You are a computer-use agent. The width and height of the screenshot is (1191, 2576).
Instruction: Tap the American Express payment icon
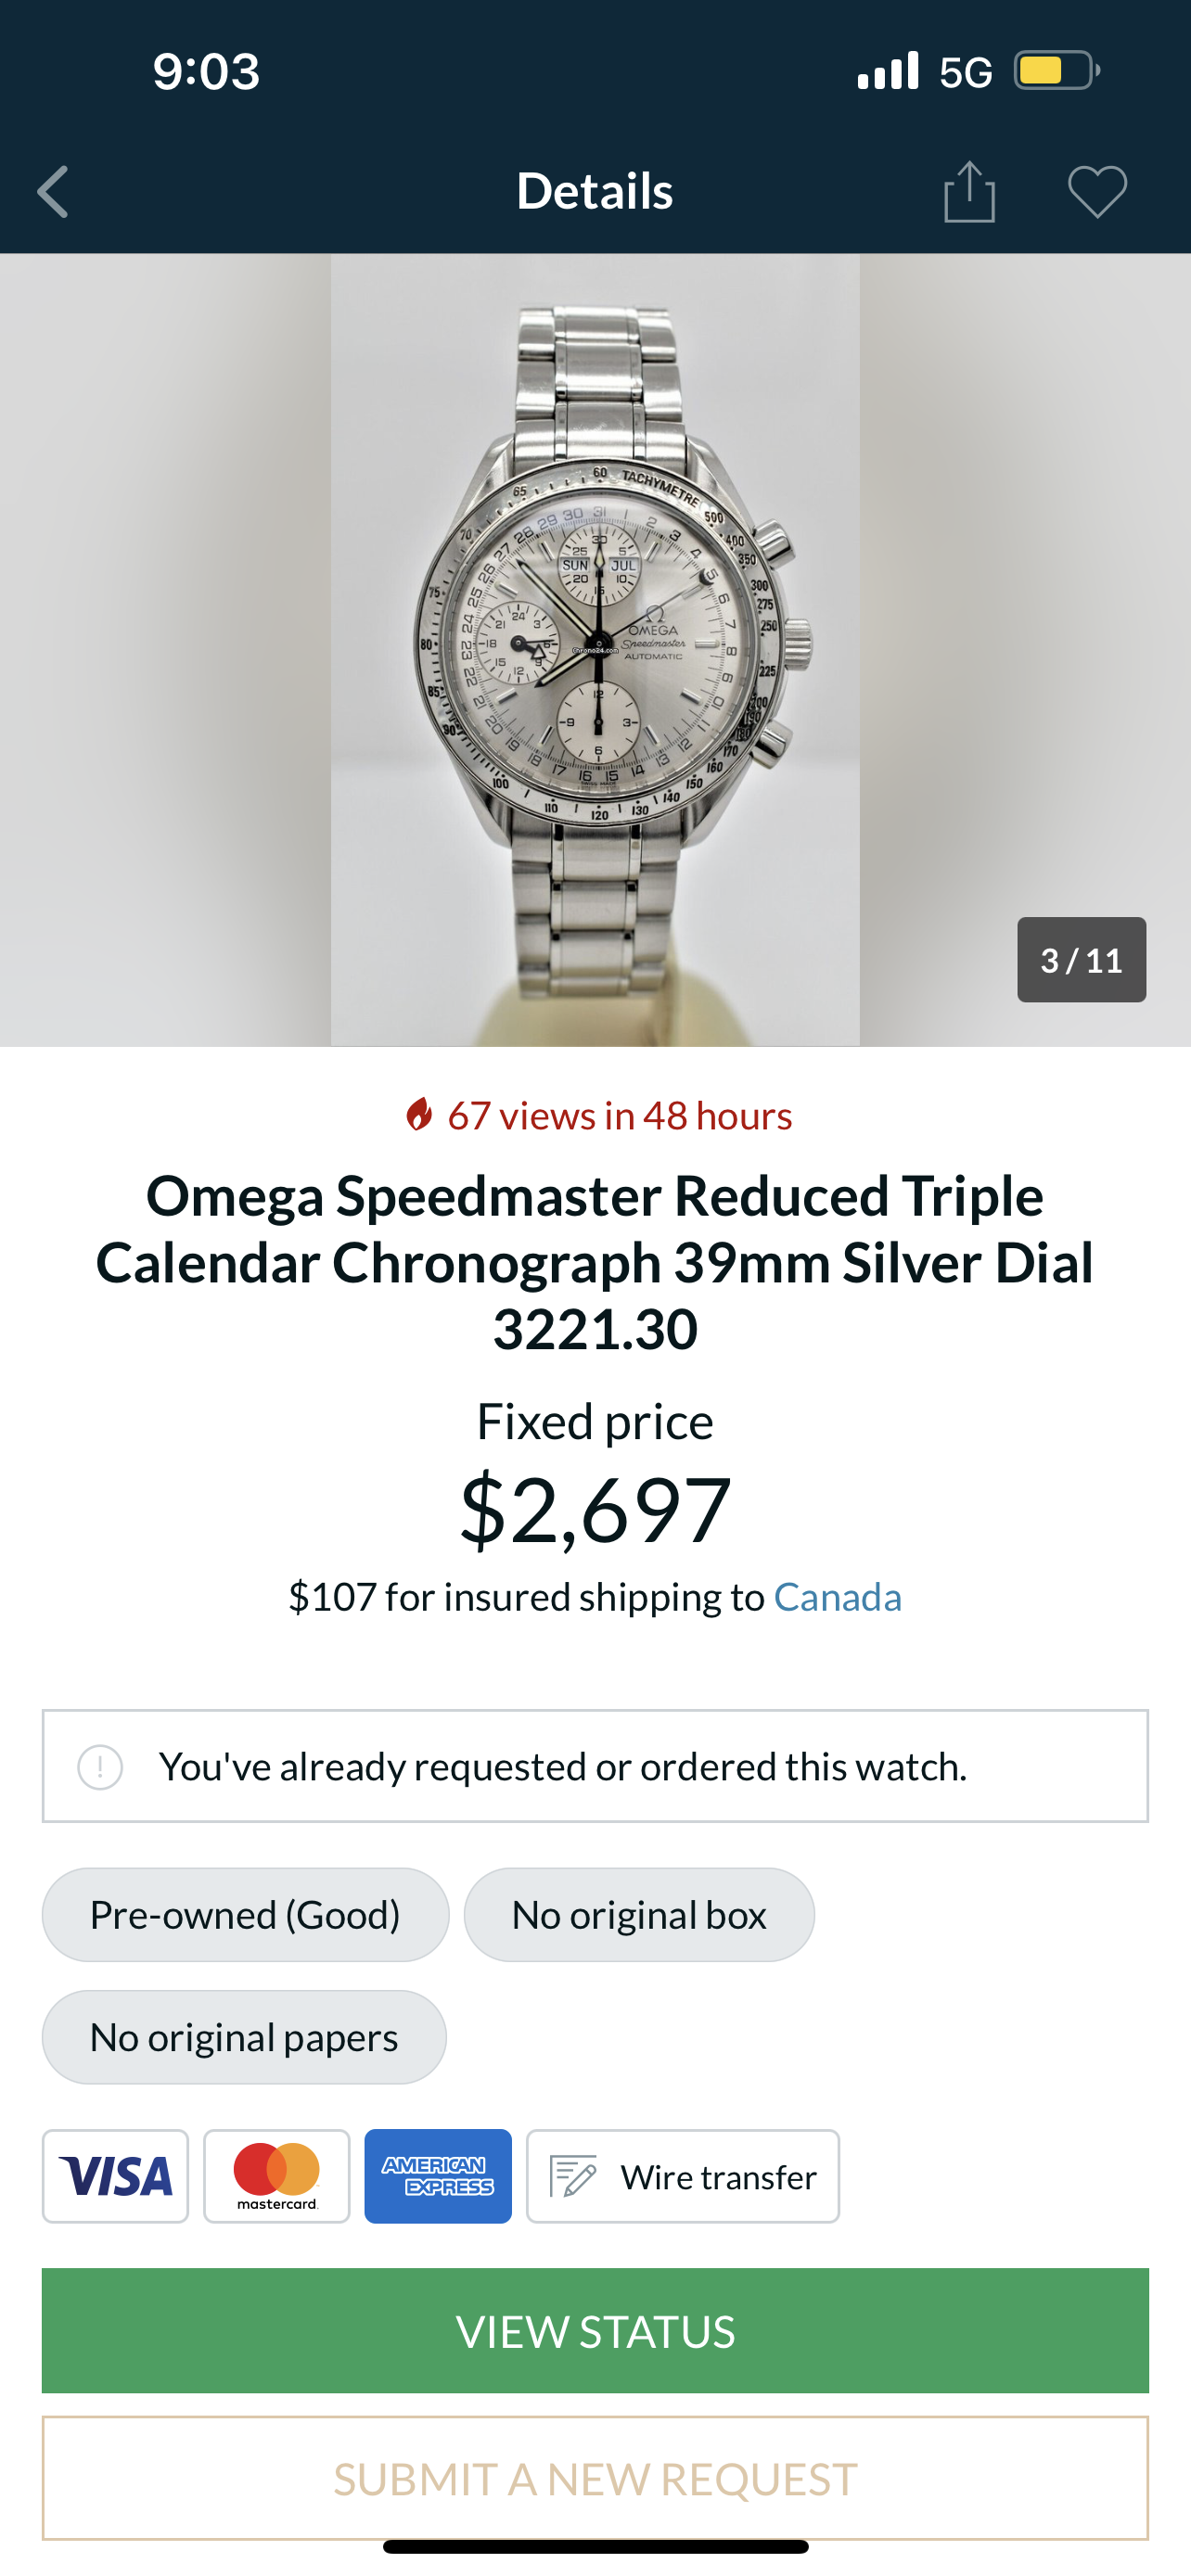coord(438,2175)
